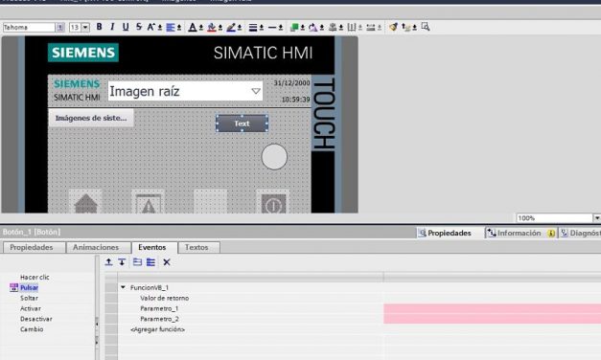Screen dimensions: 601x360
Task: Click the line width icon in toolbar
Action: 253,27
